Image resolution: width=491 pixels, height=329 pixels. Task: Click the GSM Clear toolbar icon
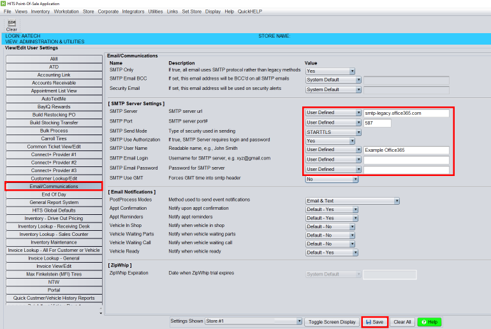pyautogui.click(x=11, y=25)
